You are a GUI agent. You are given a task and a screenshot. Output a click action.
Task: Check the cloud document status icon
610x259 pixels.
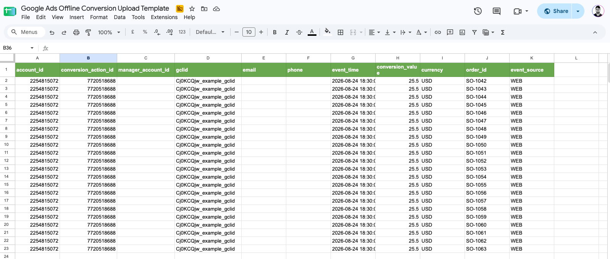(216, 8)
